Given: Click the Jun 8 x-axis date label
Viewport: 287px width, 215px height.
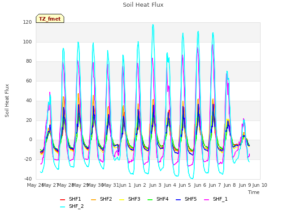Looking at the screenshot, I should click(x=230, y=185).
